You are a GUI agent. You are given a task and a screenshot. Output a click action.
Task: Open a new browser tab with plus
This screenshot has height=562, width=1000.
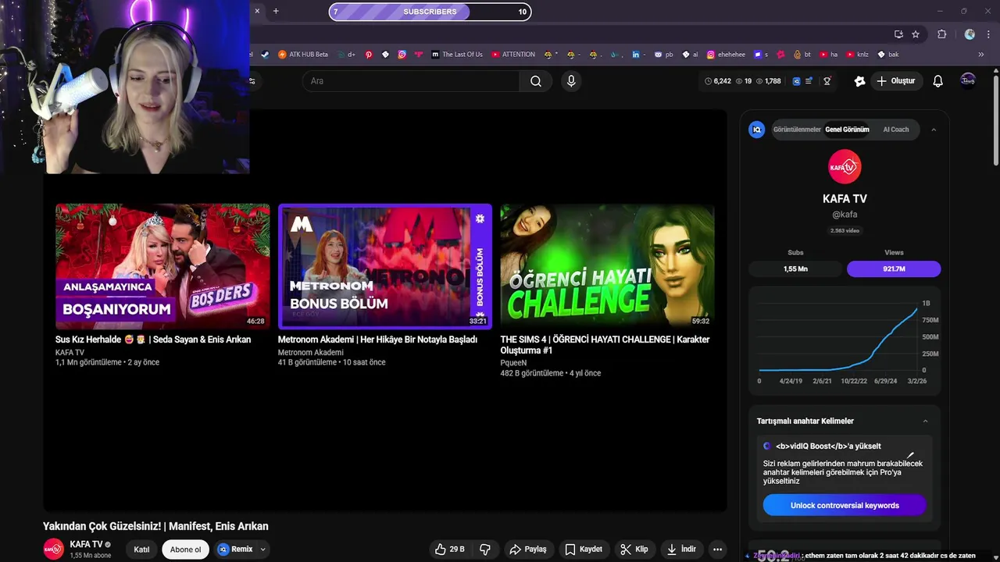tap(276, 11)
